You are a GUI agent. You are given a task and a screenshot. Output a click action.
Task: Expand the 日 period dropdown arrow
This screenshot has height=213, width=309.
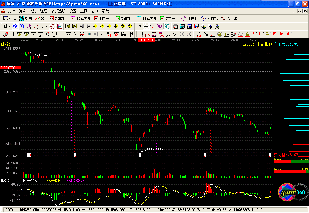tap(10, 26)
